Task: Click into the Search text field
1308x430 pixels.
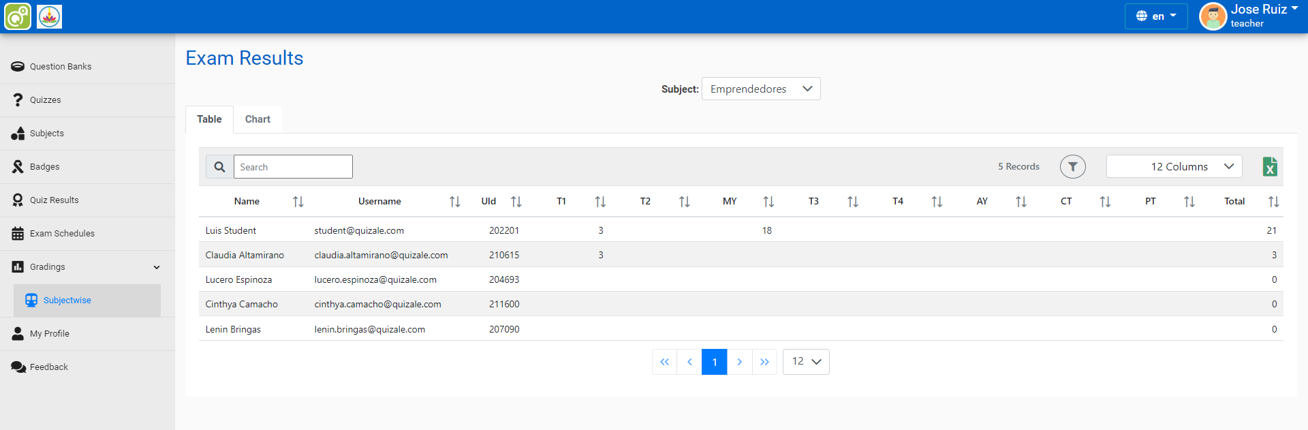Action: click(x=293, y=167)
